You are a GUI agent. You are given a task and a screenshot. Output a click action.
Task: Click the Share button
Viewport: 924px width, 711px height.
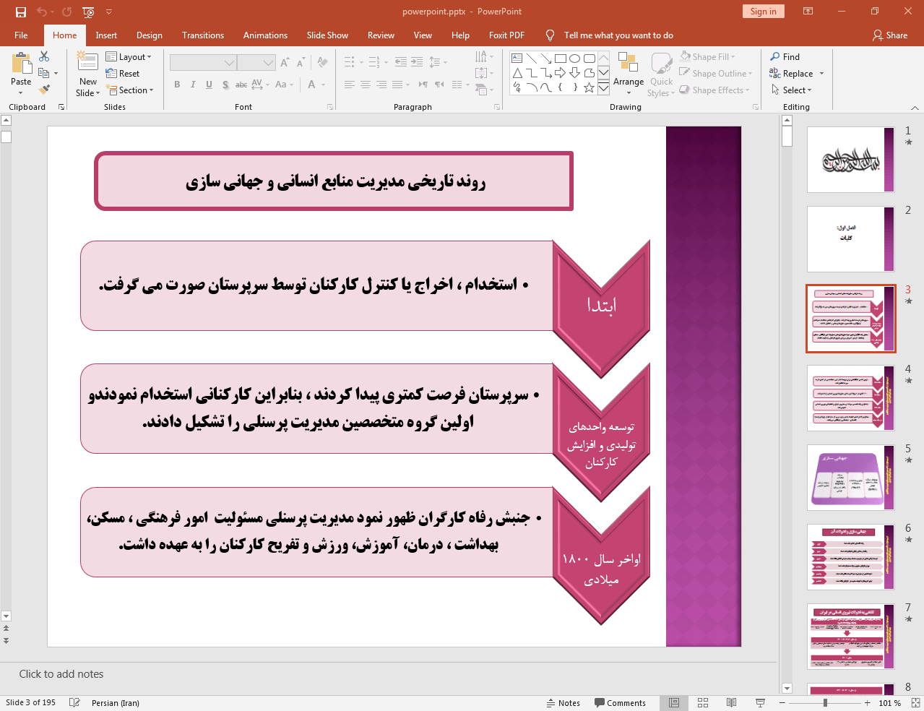click(889, 35)
